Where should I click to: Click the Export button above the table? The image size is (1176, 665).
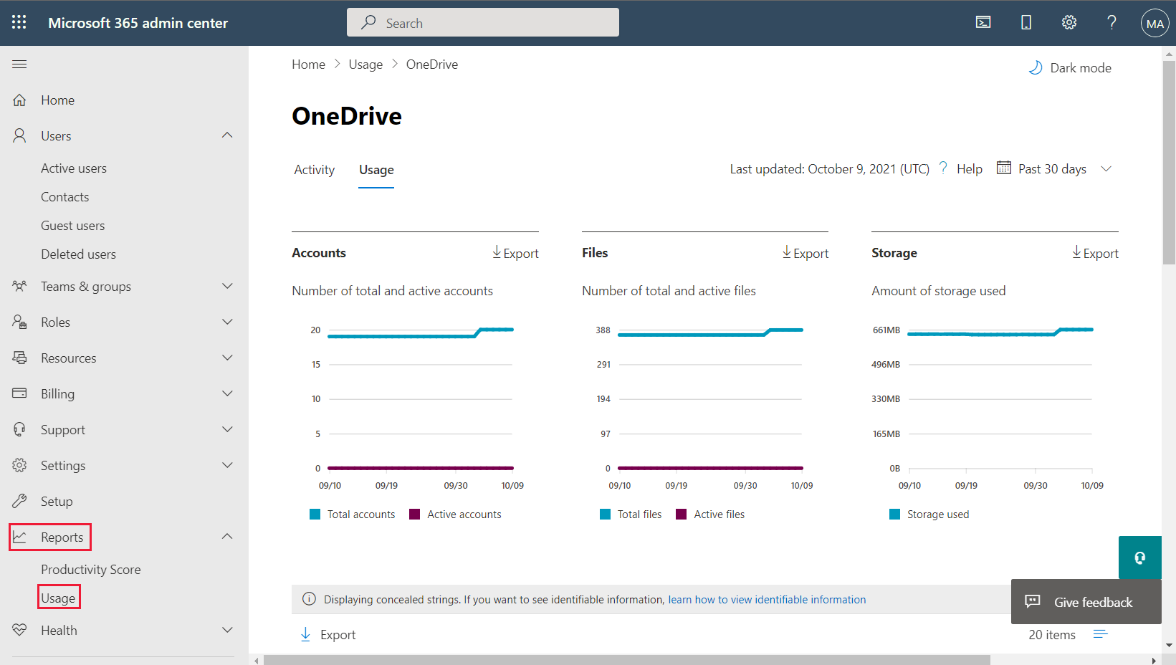pyautogui.click(x=328, y=635)
